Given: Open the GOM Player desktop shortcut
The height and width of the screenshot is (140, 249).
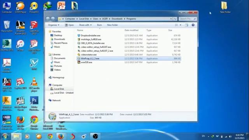Looking at the screenshot, I should coord(20,7).
